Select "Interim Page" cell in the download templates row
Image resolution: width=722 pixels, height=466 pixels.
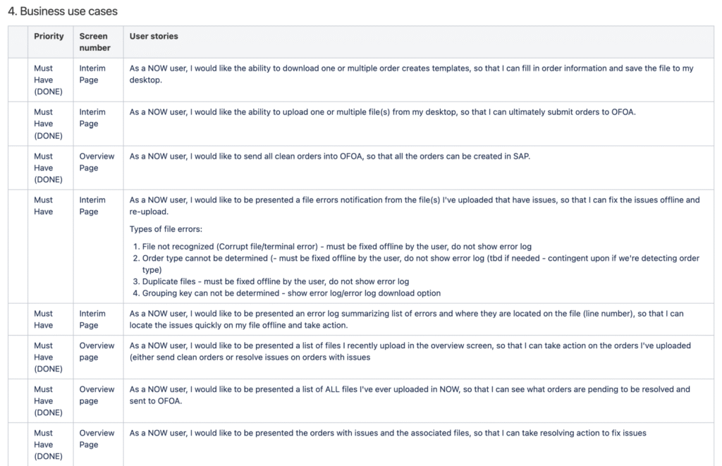[92, 74]
